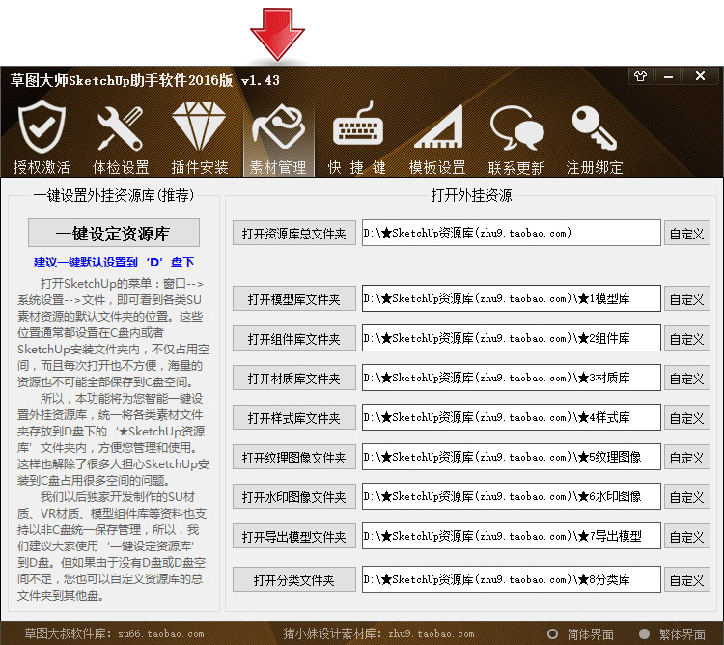Viewport: 724px width, 645px height.
Task: Click the ★2组件库 path field
Action: click(511, 338)
